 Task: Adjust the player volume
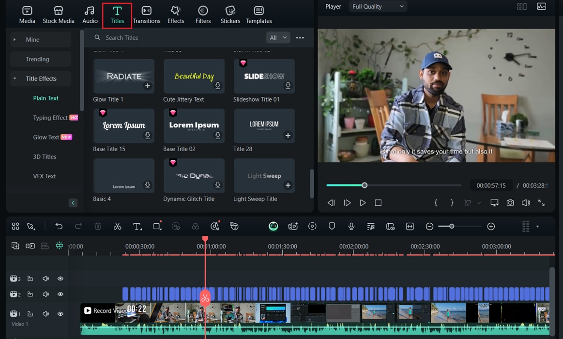click(x=526, y=203)
